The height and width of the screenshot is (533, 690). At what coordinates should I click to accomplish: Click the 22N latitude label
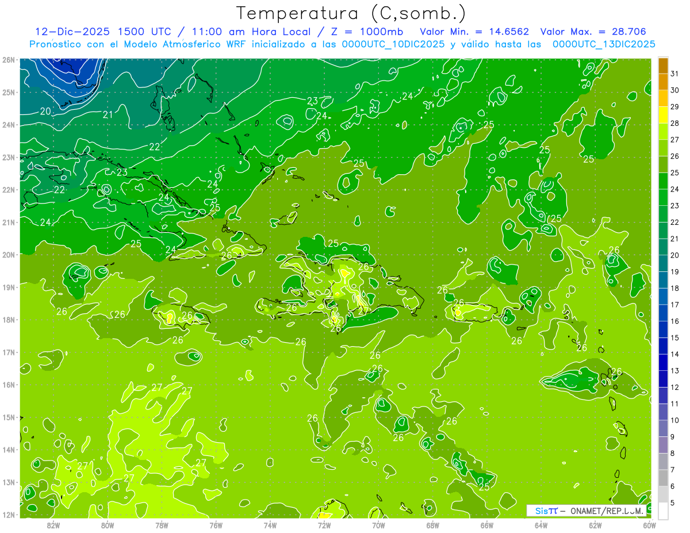[9, 190]
